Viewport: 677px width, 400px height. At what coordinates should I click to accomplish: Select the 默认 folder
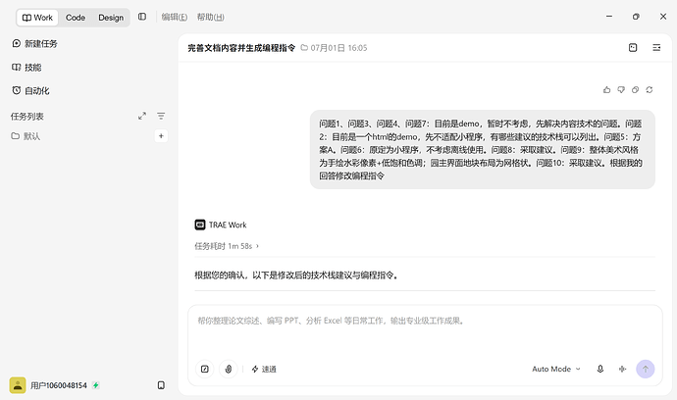26,136
